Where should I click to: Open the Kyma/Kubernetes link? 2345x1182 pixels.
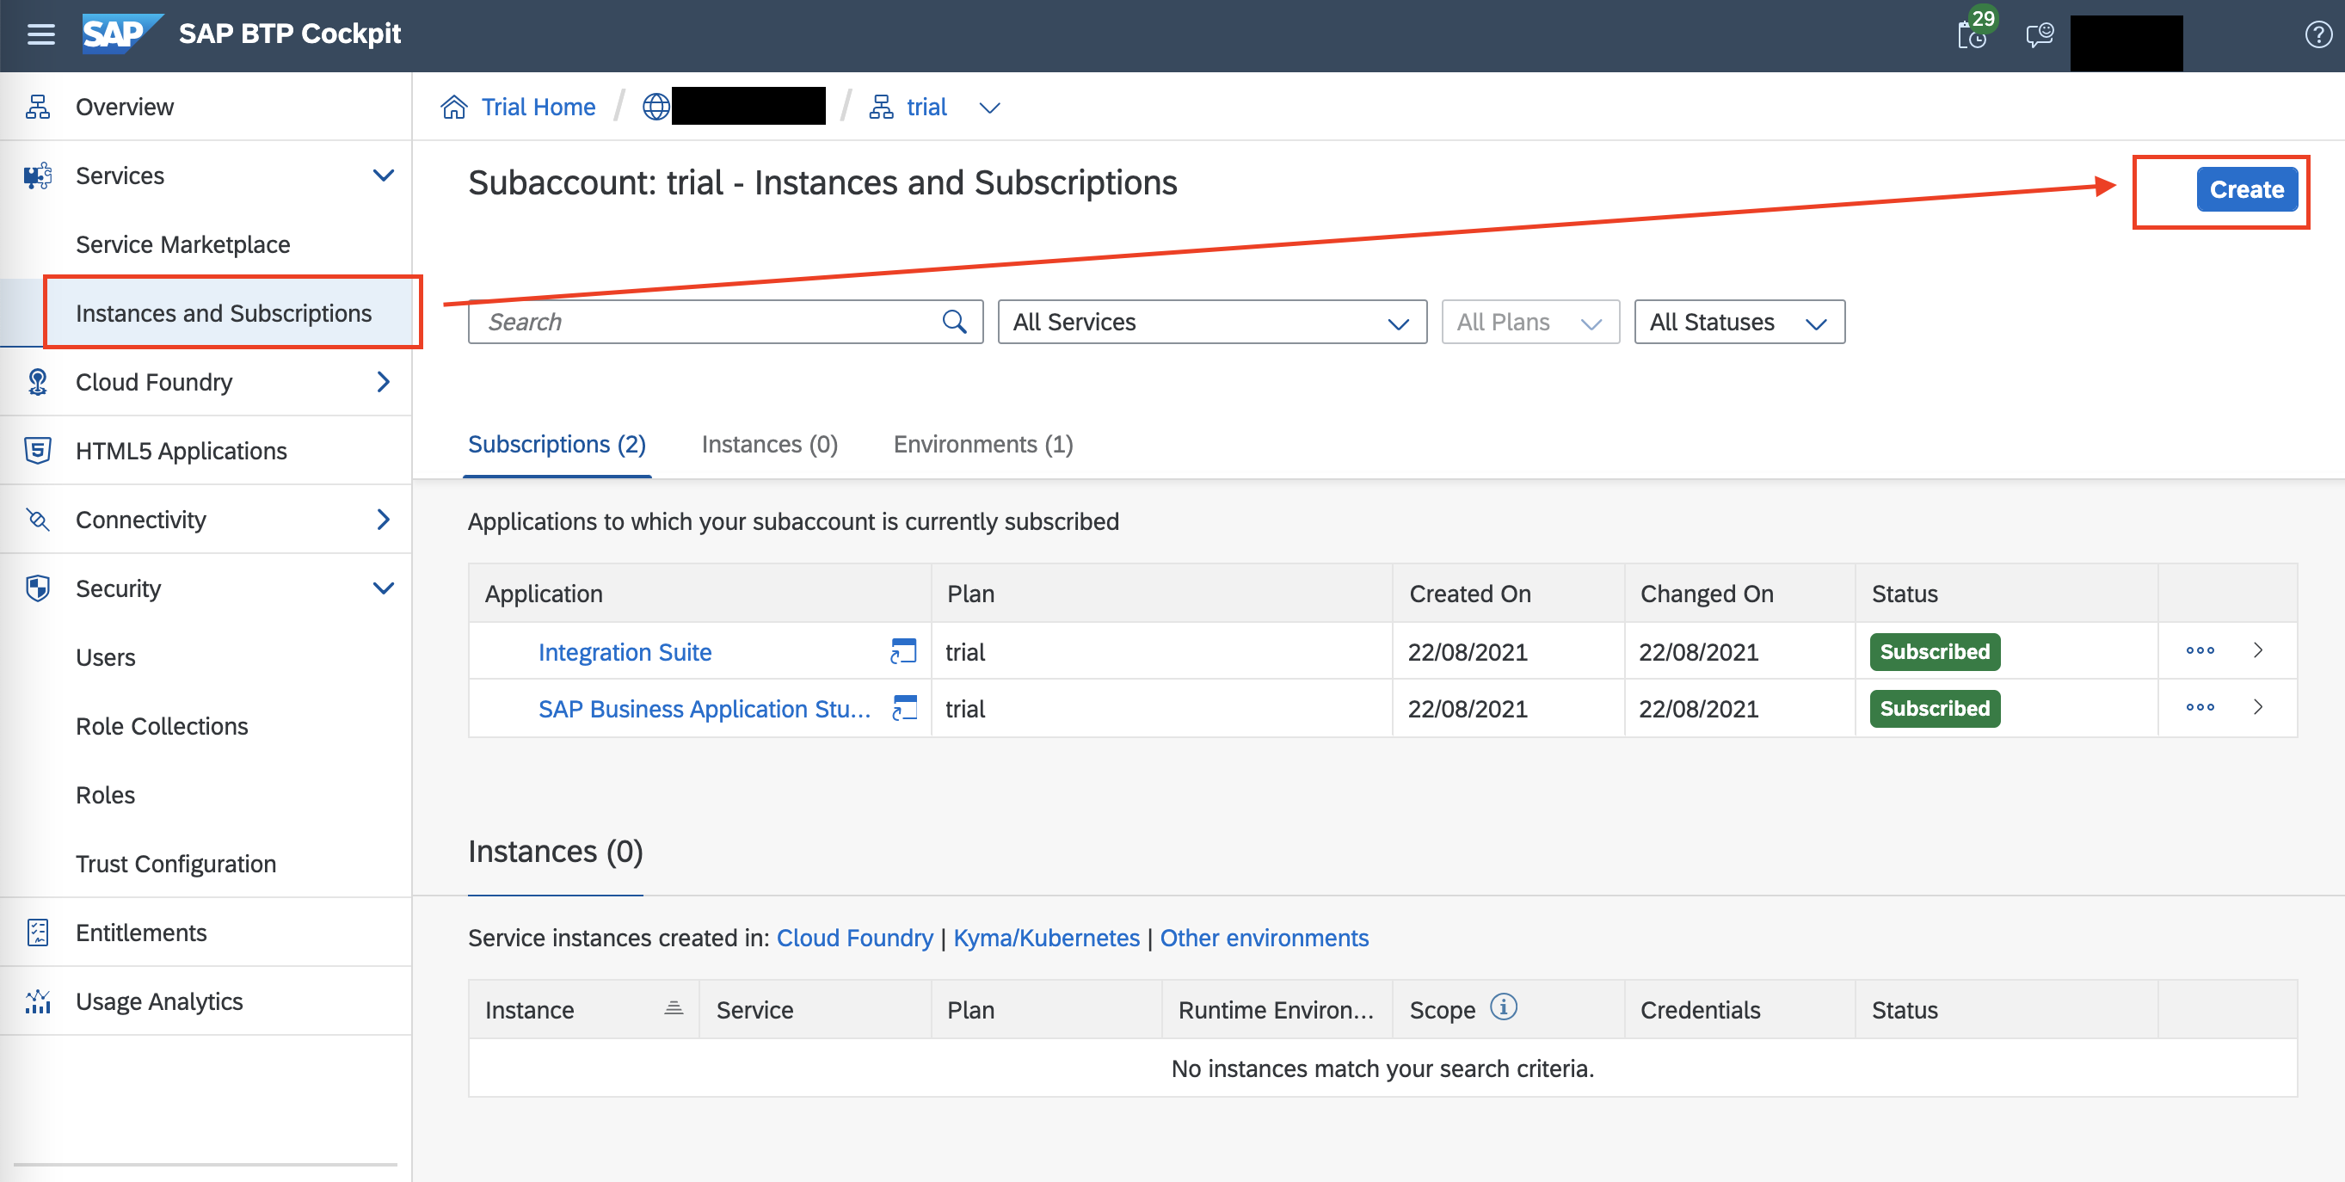[1046, 938]
